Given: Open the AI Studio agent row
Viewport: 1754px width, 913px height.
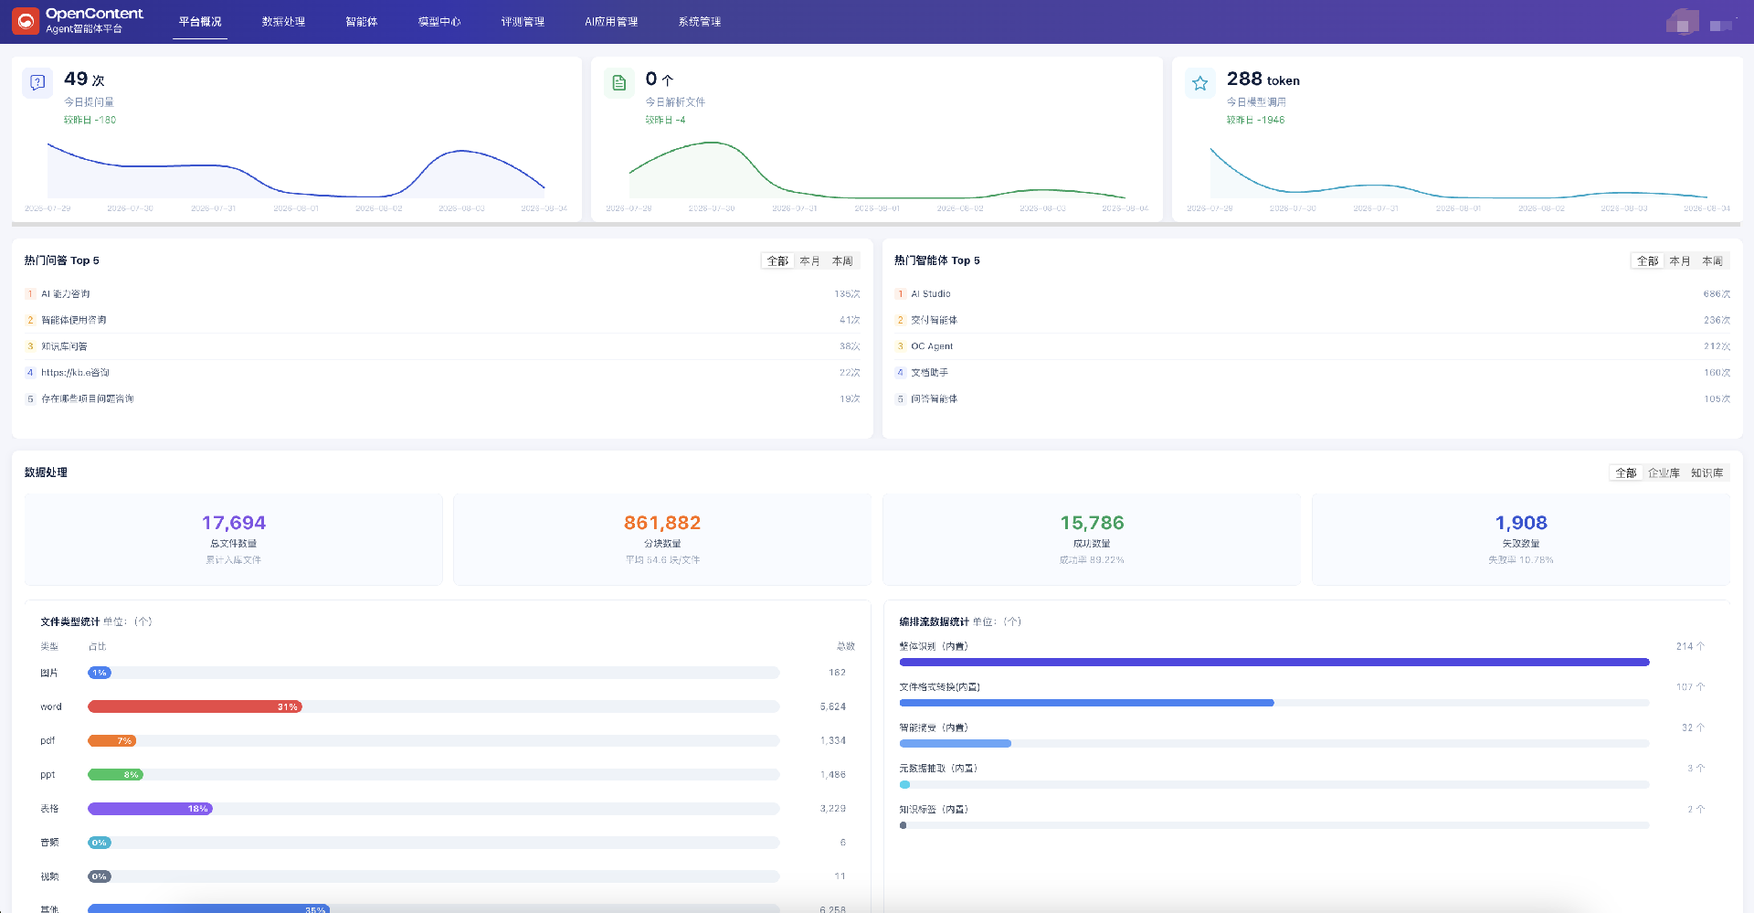Looking at the screenshot, I should pos(1312,294).
